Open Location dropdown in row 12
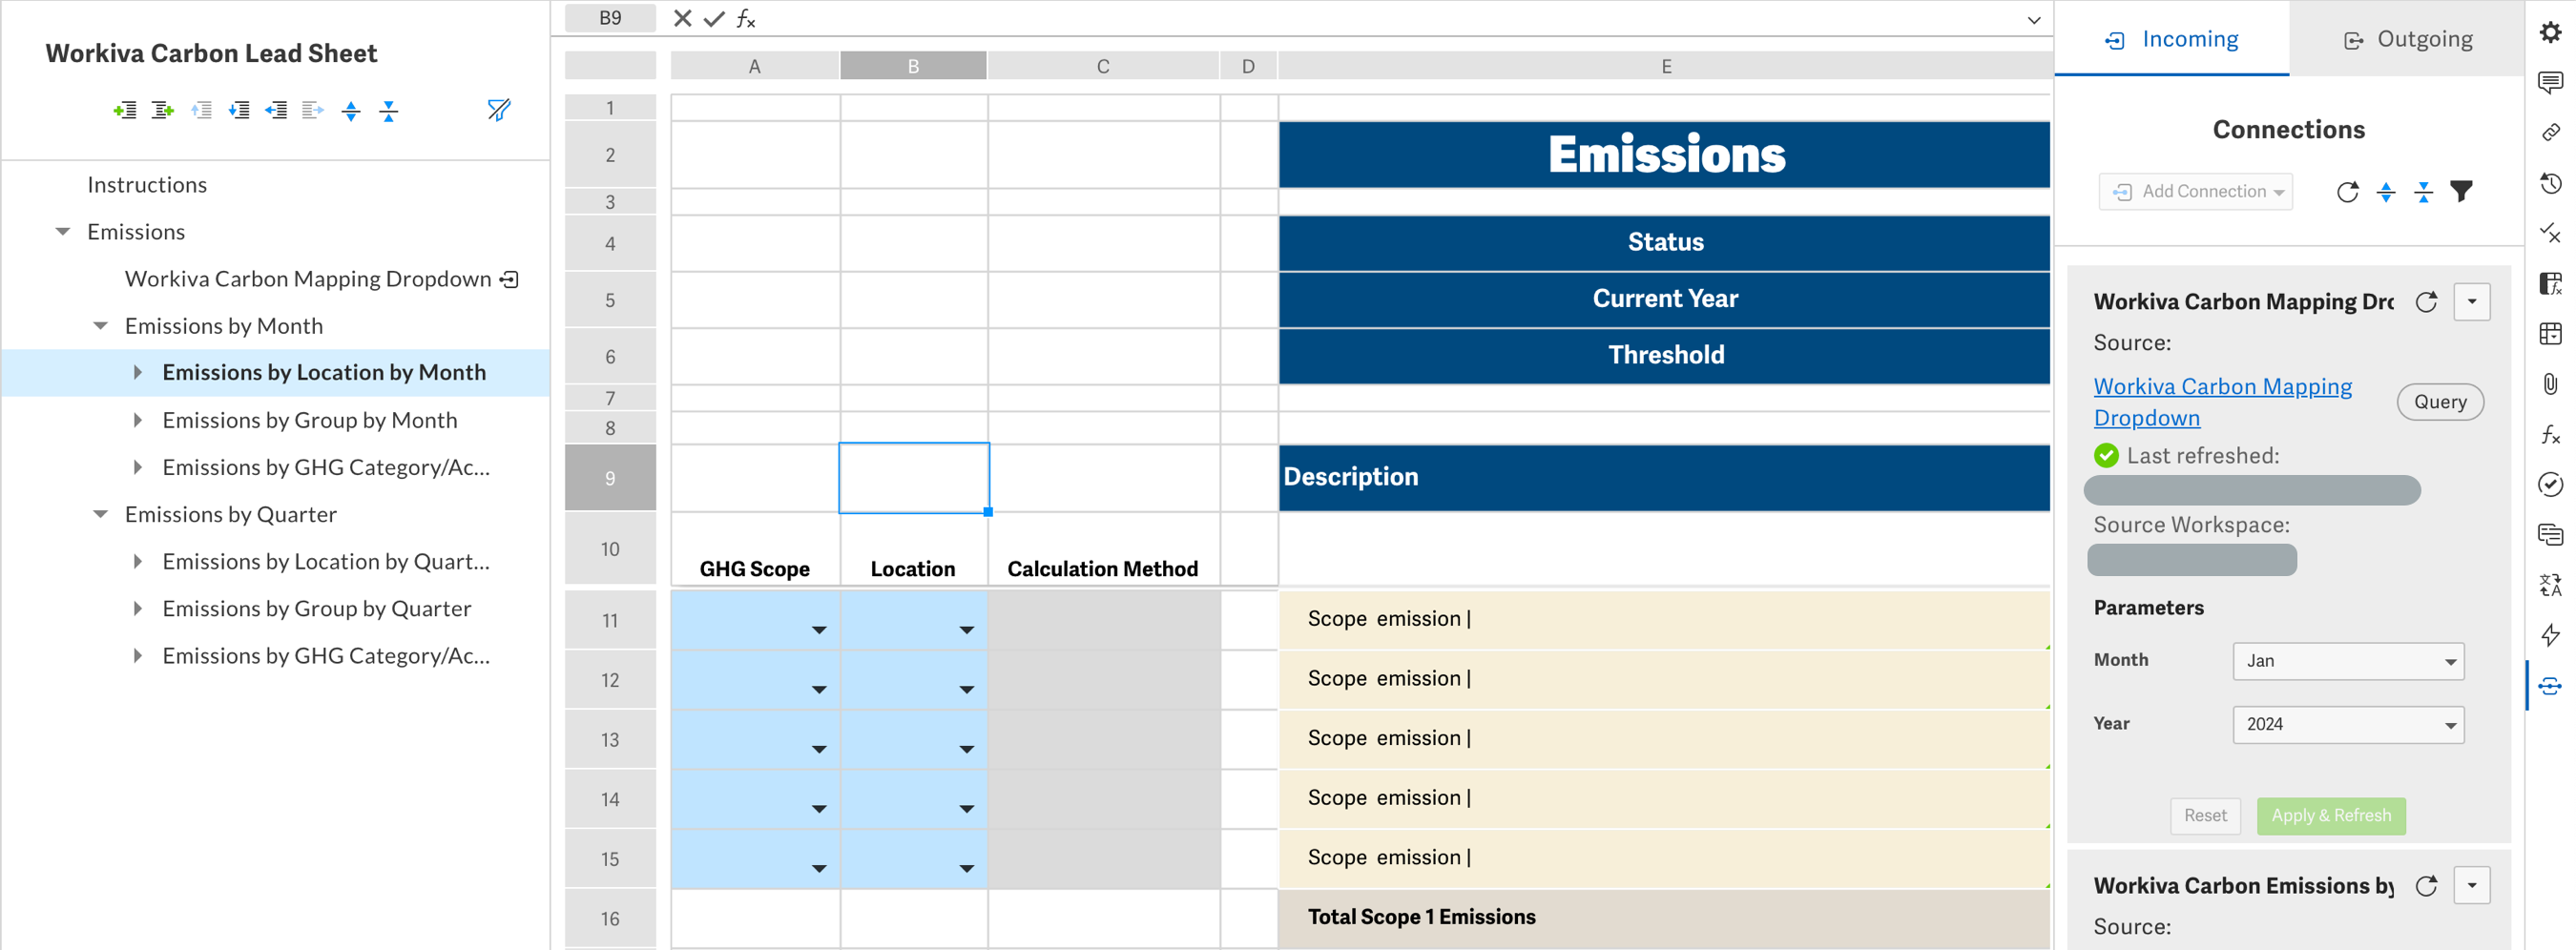 [x=966, y=690]
